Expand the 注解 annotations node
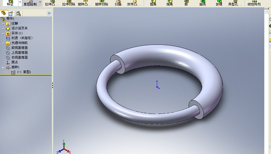 (3, 24)
